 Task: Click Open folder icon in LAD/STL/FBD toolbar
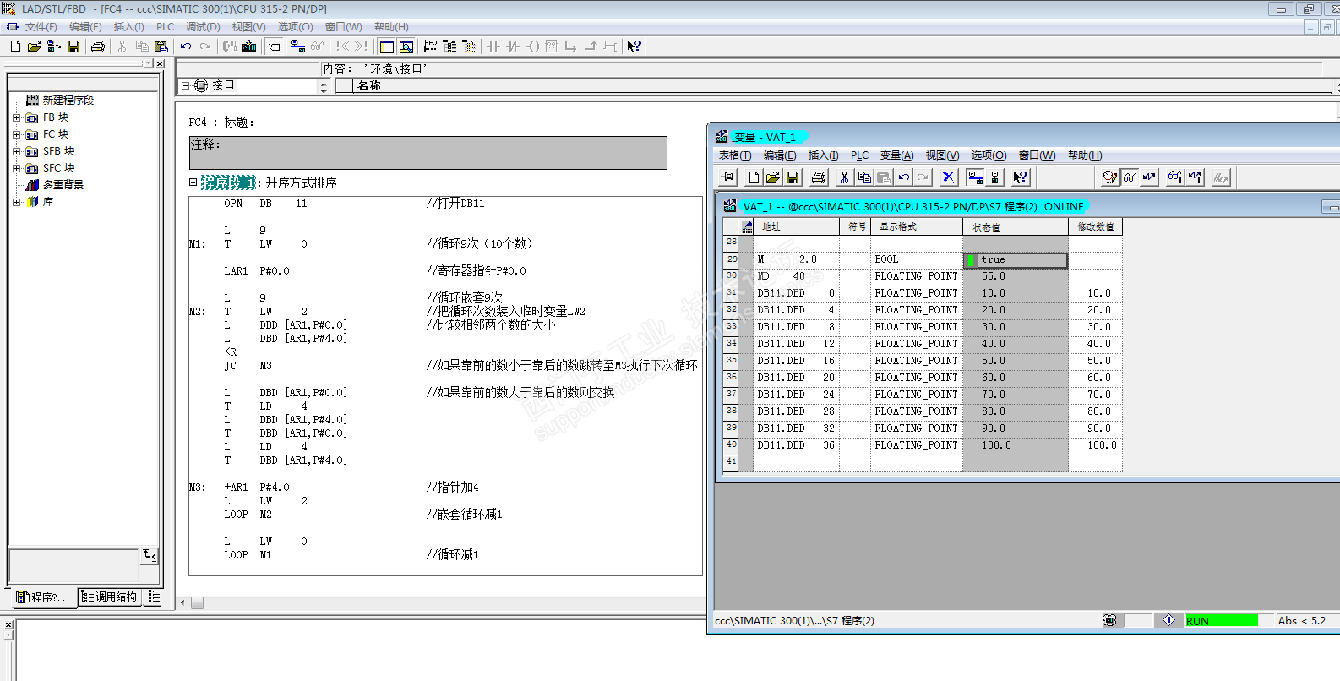click(x=34, y=46)
